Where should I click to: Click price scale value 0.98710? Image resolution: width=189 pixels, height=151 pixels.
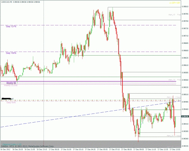pyautogui.click(x=185, y=36)
